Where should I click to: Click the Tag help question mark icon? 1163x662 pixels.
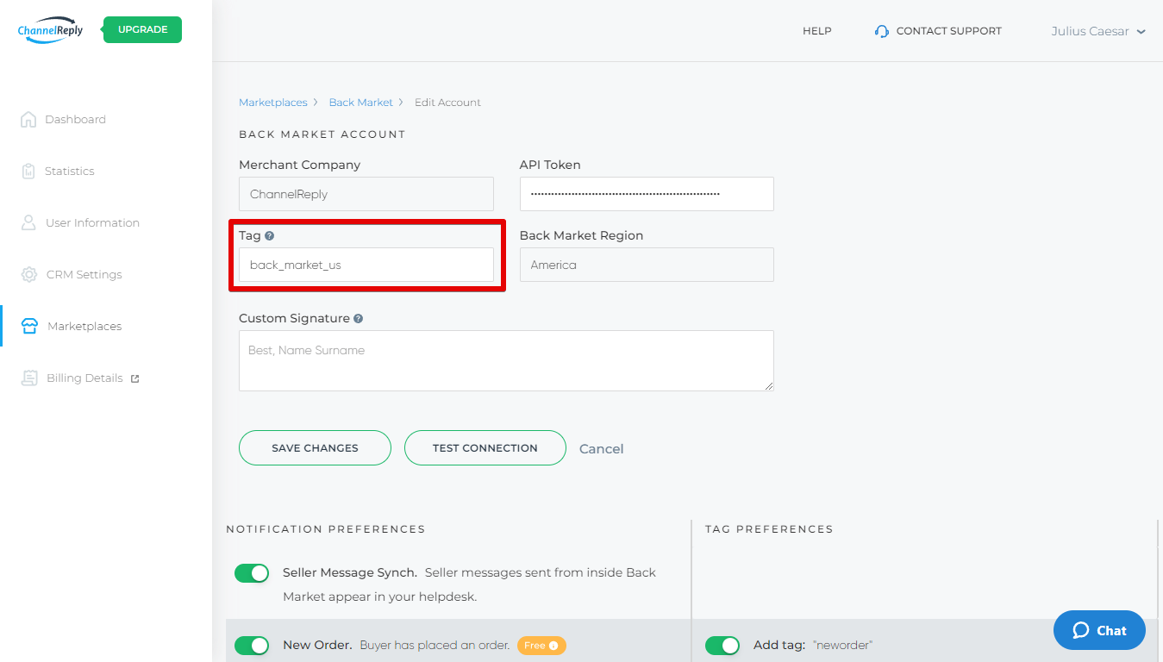[x=270, y=235]
